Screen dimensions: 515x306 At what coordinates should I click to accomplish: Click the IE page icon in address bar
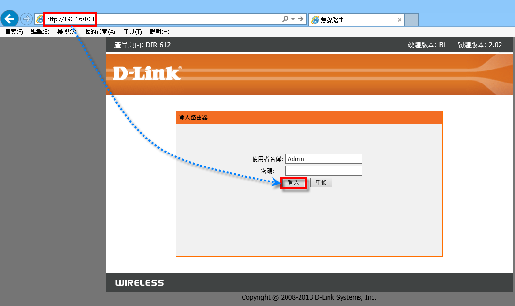(40, 19)
